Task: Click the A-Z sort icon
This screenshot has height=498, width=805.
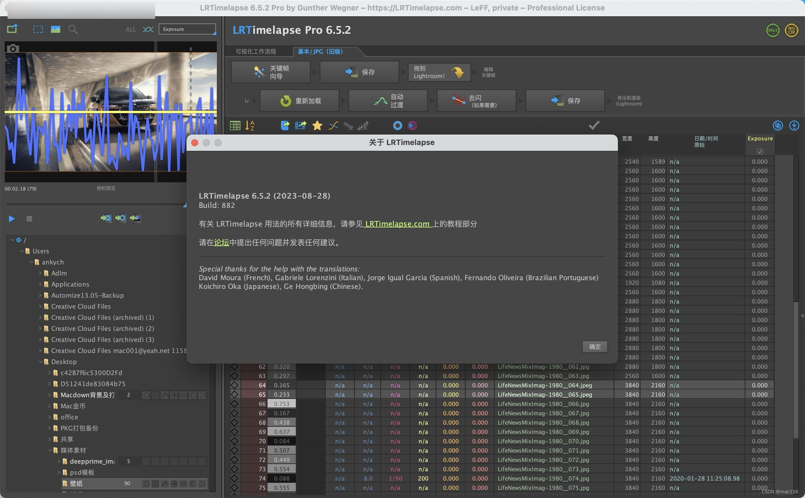Action: (250, 125)
